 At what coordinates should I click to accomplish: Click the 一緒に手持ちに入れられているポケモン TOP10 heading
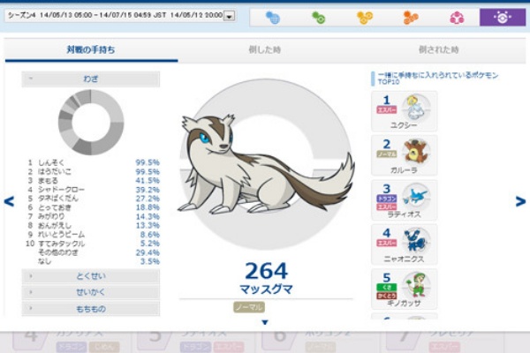438,79
